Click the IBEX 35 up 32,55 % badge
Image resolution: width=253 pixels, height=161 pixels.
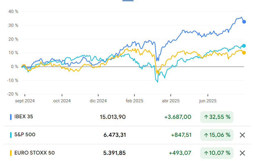point(217,117)
